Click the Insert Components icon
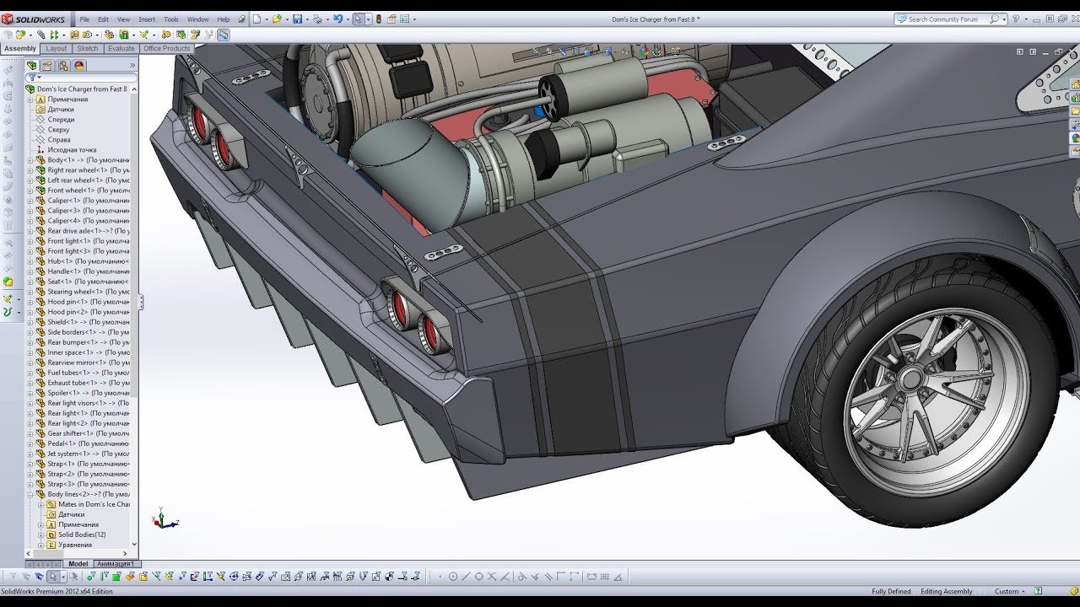This screenshot has height=607, width=1080. (x=20, y=35)
